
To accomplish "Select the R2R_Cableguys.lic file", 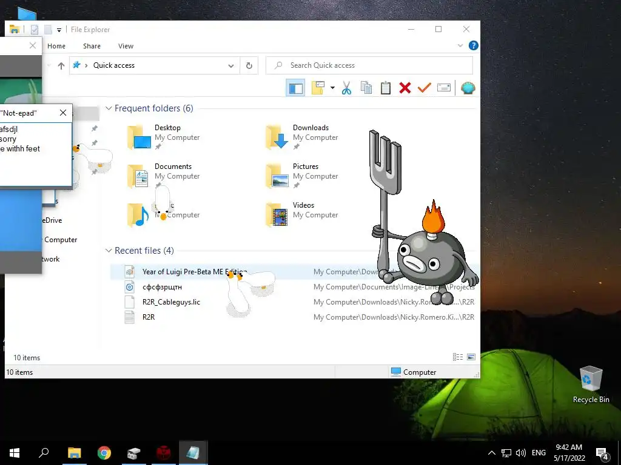I will click(x=292, y=302).
